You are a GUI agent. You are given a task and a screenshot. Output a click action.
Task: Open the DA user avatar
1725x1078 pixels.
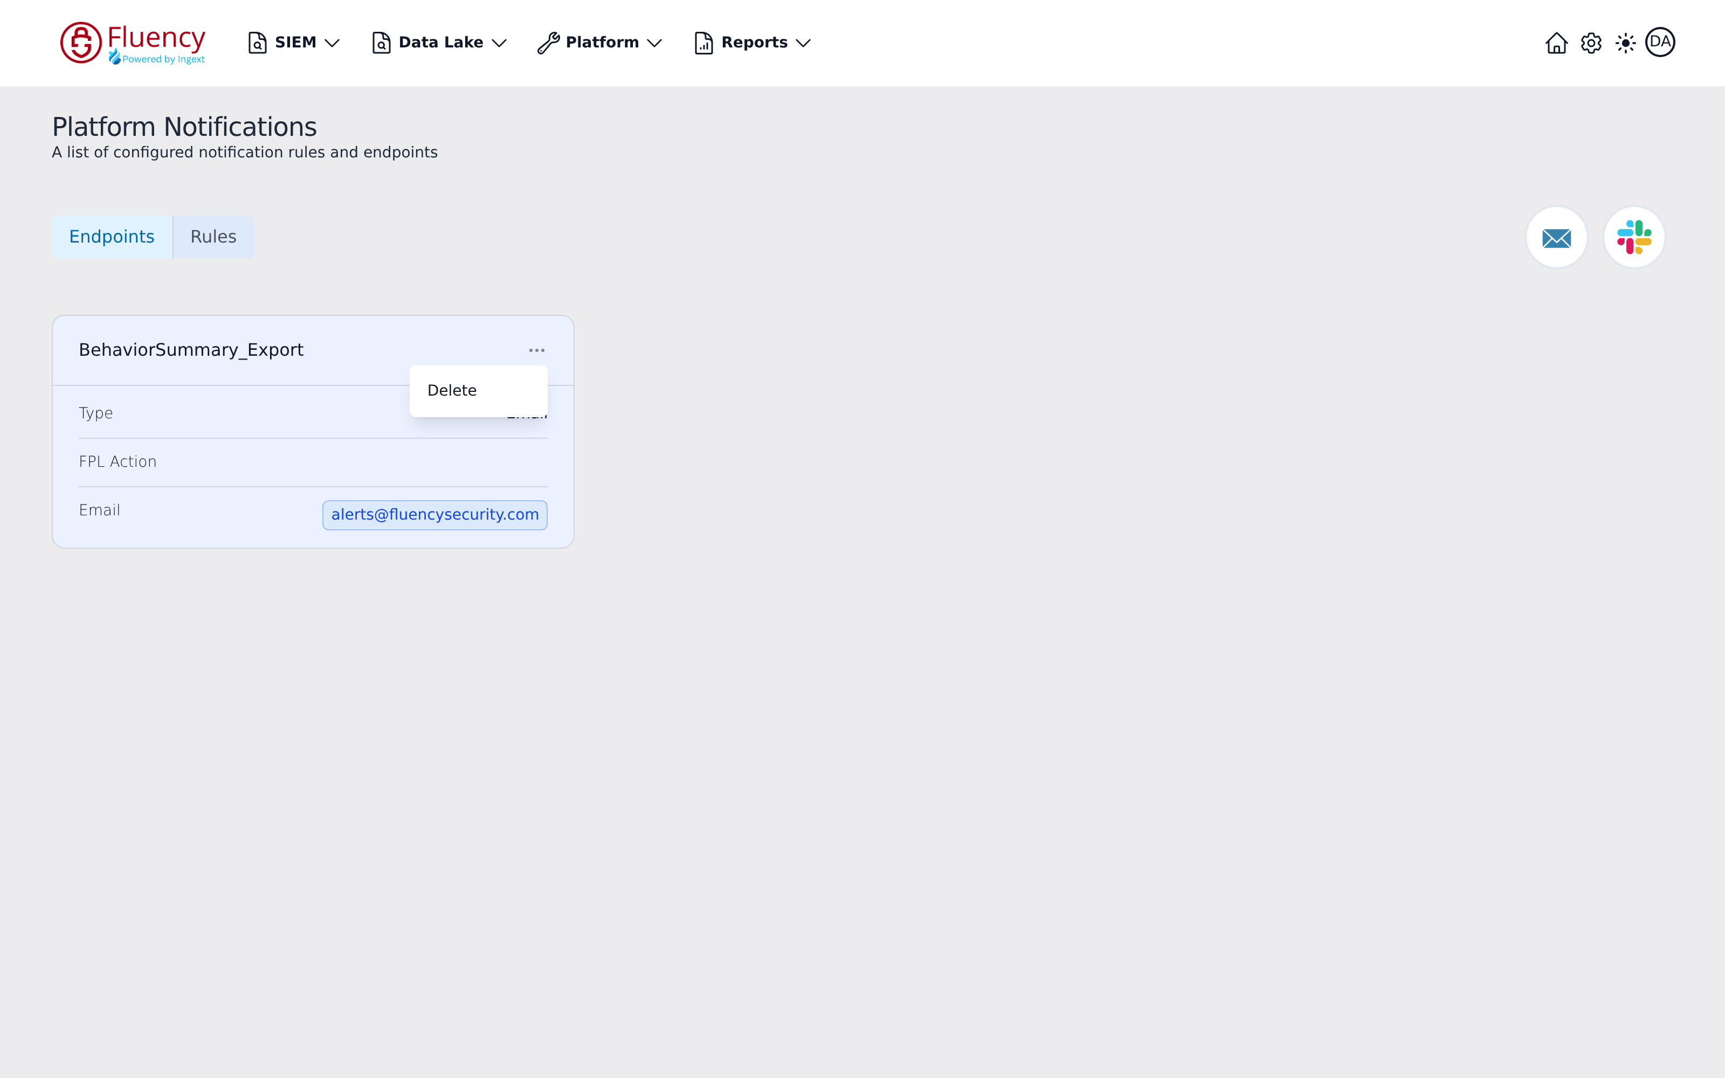(x=1660, y=42)
